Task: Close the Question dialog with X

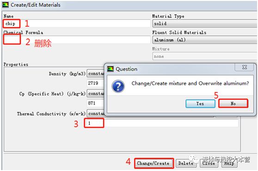Action: 245,67
